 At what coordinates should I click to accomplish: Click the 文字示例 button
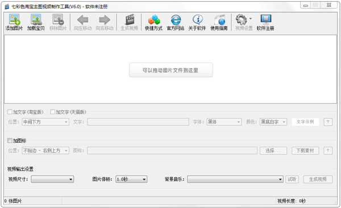tap(305, 122)
